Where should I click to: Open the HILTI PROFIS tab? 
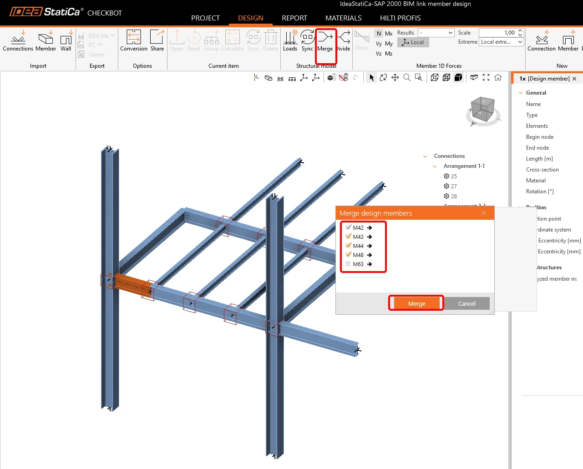(x=400, y=18)
